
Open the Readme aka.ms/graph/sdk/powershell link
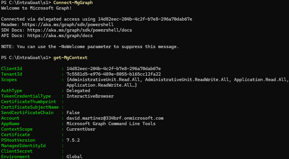point(68,25)
